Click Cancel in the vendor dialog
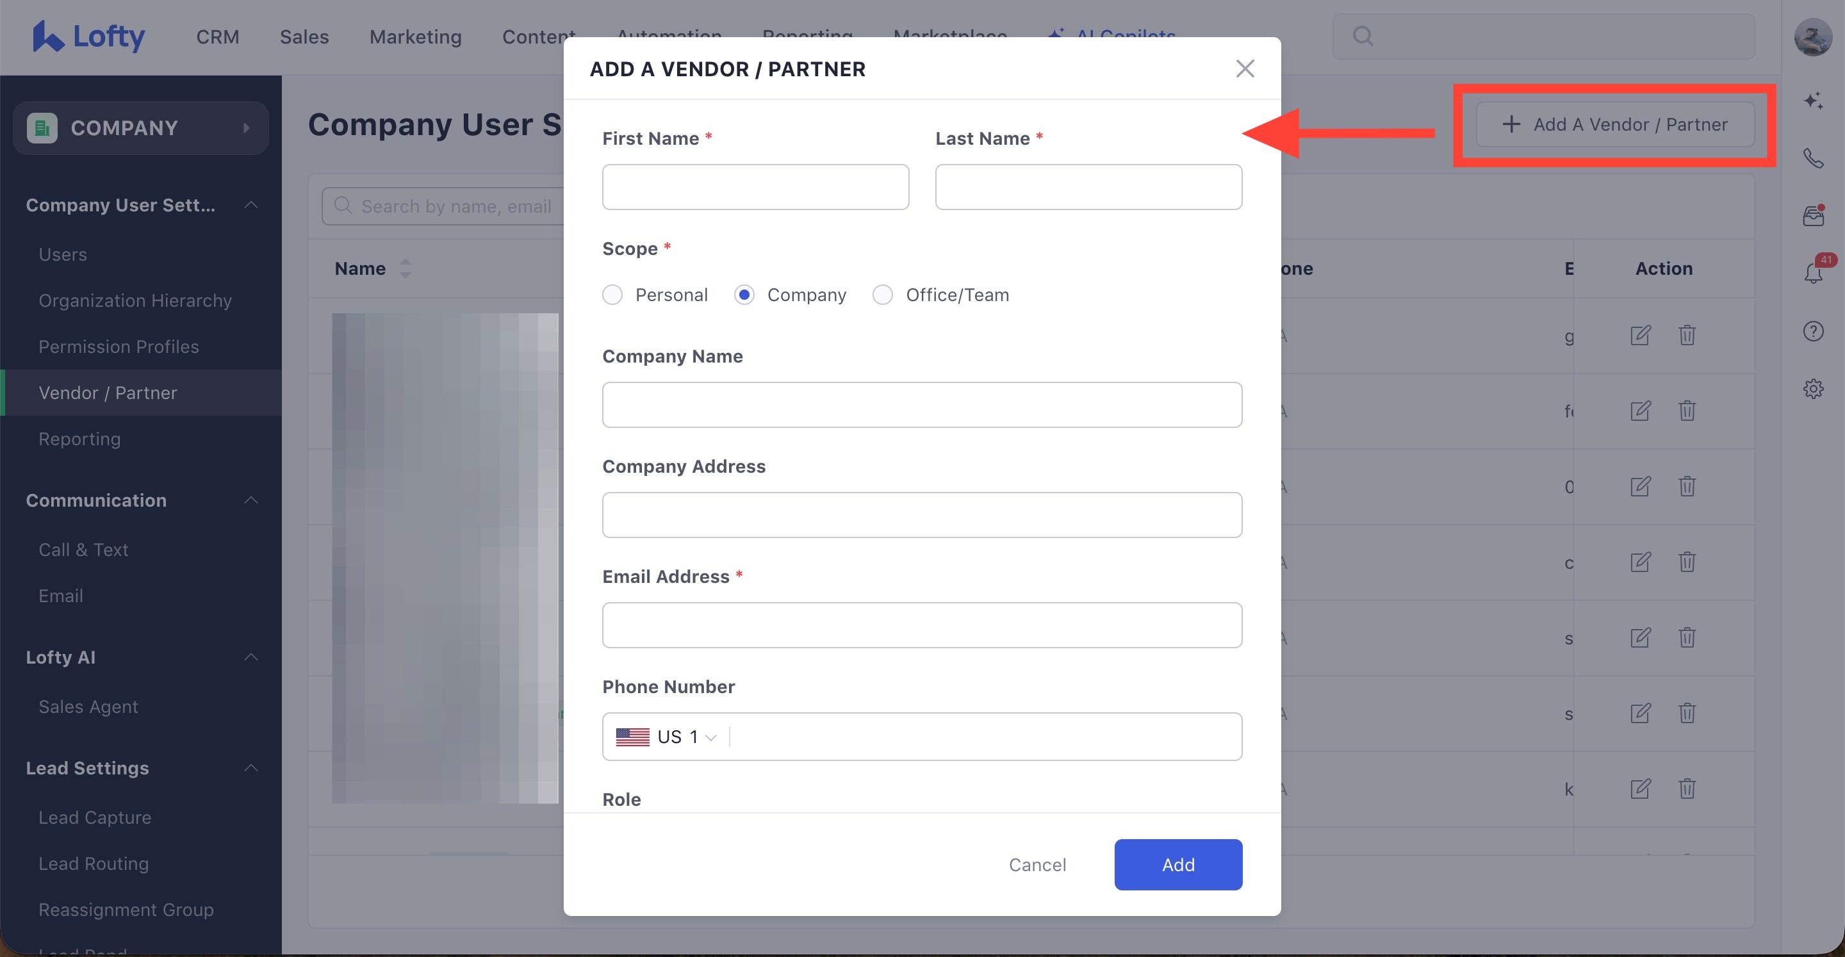Image resolution: width=1845 pixels, height=957 pixels. (1037, 865)
